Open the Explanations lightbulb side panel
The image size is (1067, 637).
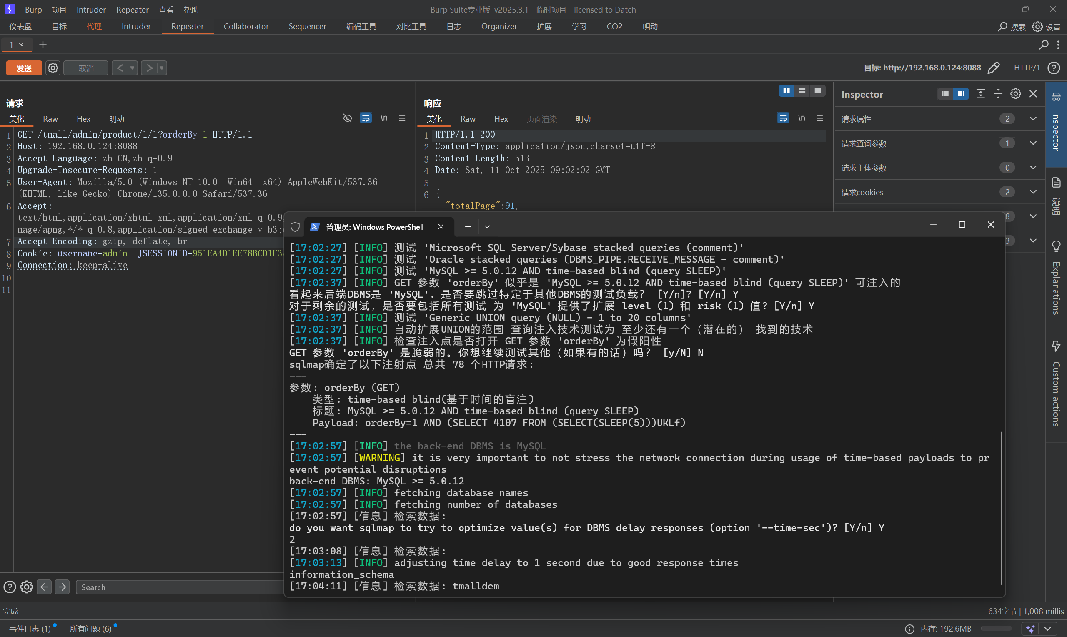[1056, 246]
